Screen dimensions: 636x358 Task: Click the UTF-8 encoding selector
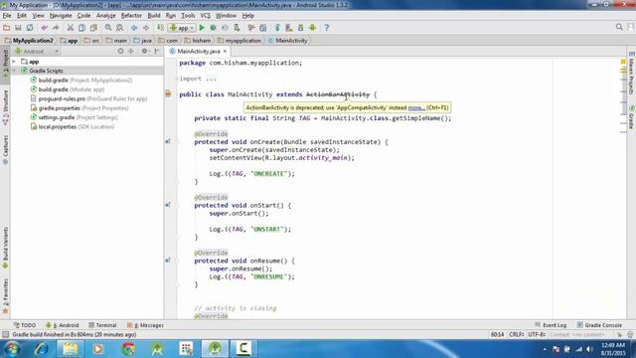pyautogui.click(x=537, y=334)
